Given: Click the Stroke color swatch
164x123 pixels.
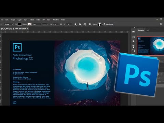Looking at the screenshot, I should click(x=30, y=24).
